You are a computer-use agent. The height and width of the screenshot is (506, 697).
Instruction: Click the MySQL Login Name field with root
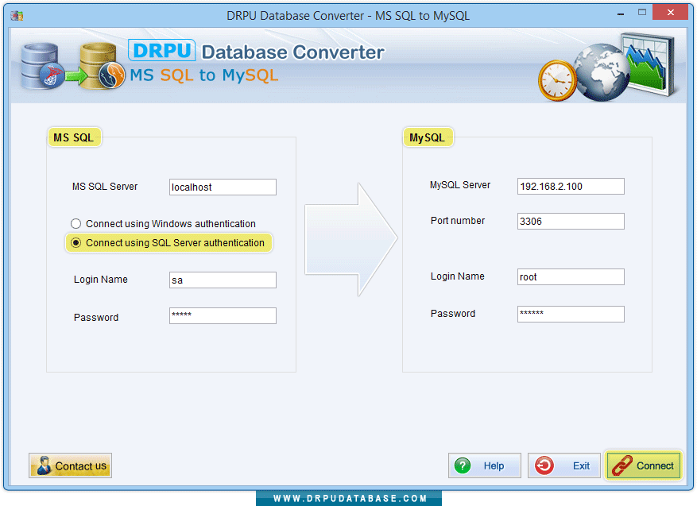point(571,276)
